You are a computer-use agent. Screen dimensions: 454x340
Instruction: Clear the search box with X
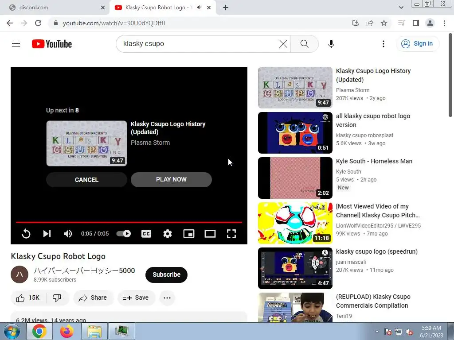283,44
